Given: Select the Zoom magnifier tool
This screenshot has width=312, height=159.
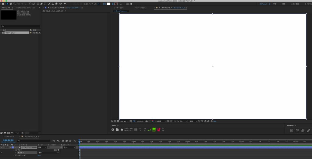Looking at the screenshot, I should pos(14,4).
